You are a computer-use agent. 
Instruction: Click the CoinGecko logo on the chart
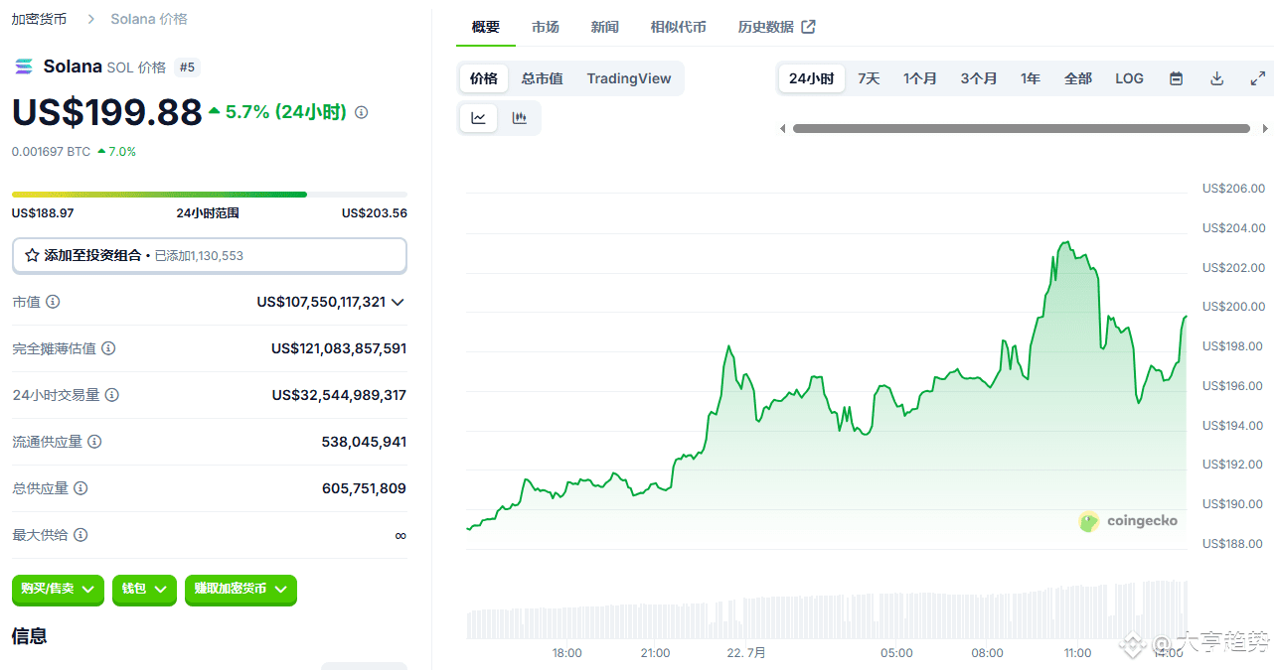1129,521
